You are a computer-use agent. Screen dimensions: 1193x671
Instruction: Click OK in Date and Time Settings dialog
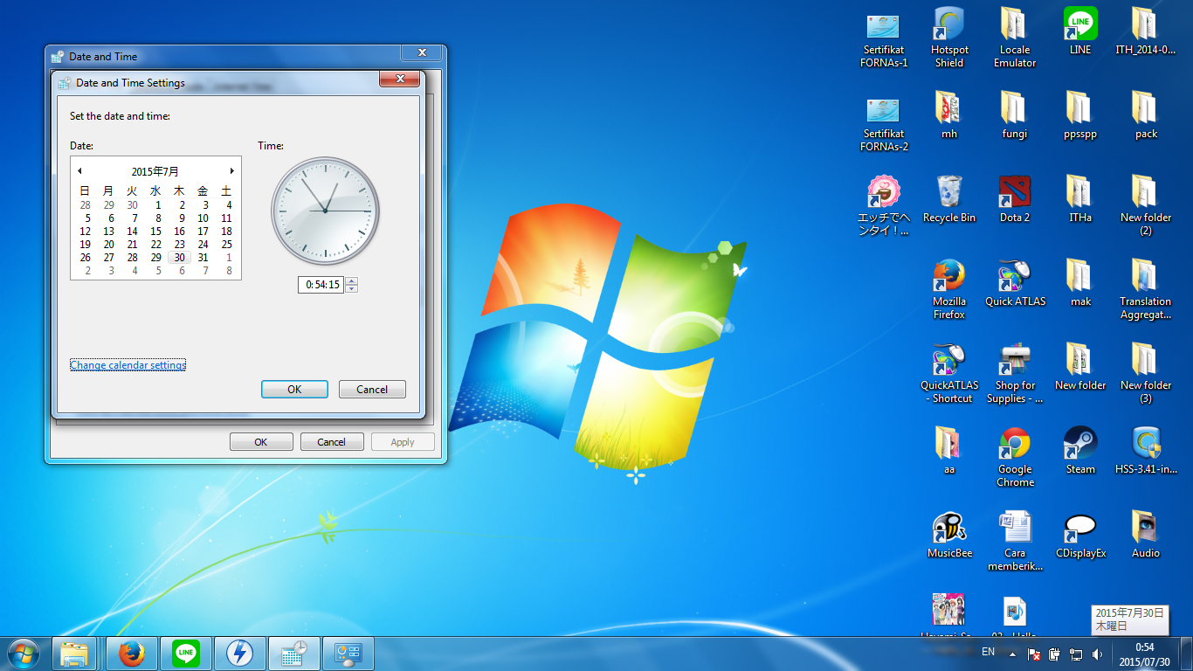294,390
